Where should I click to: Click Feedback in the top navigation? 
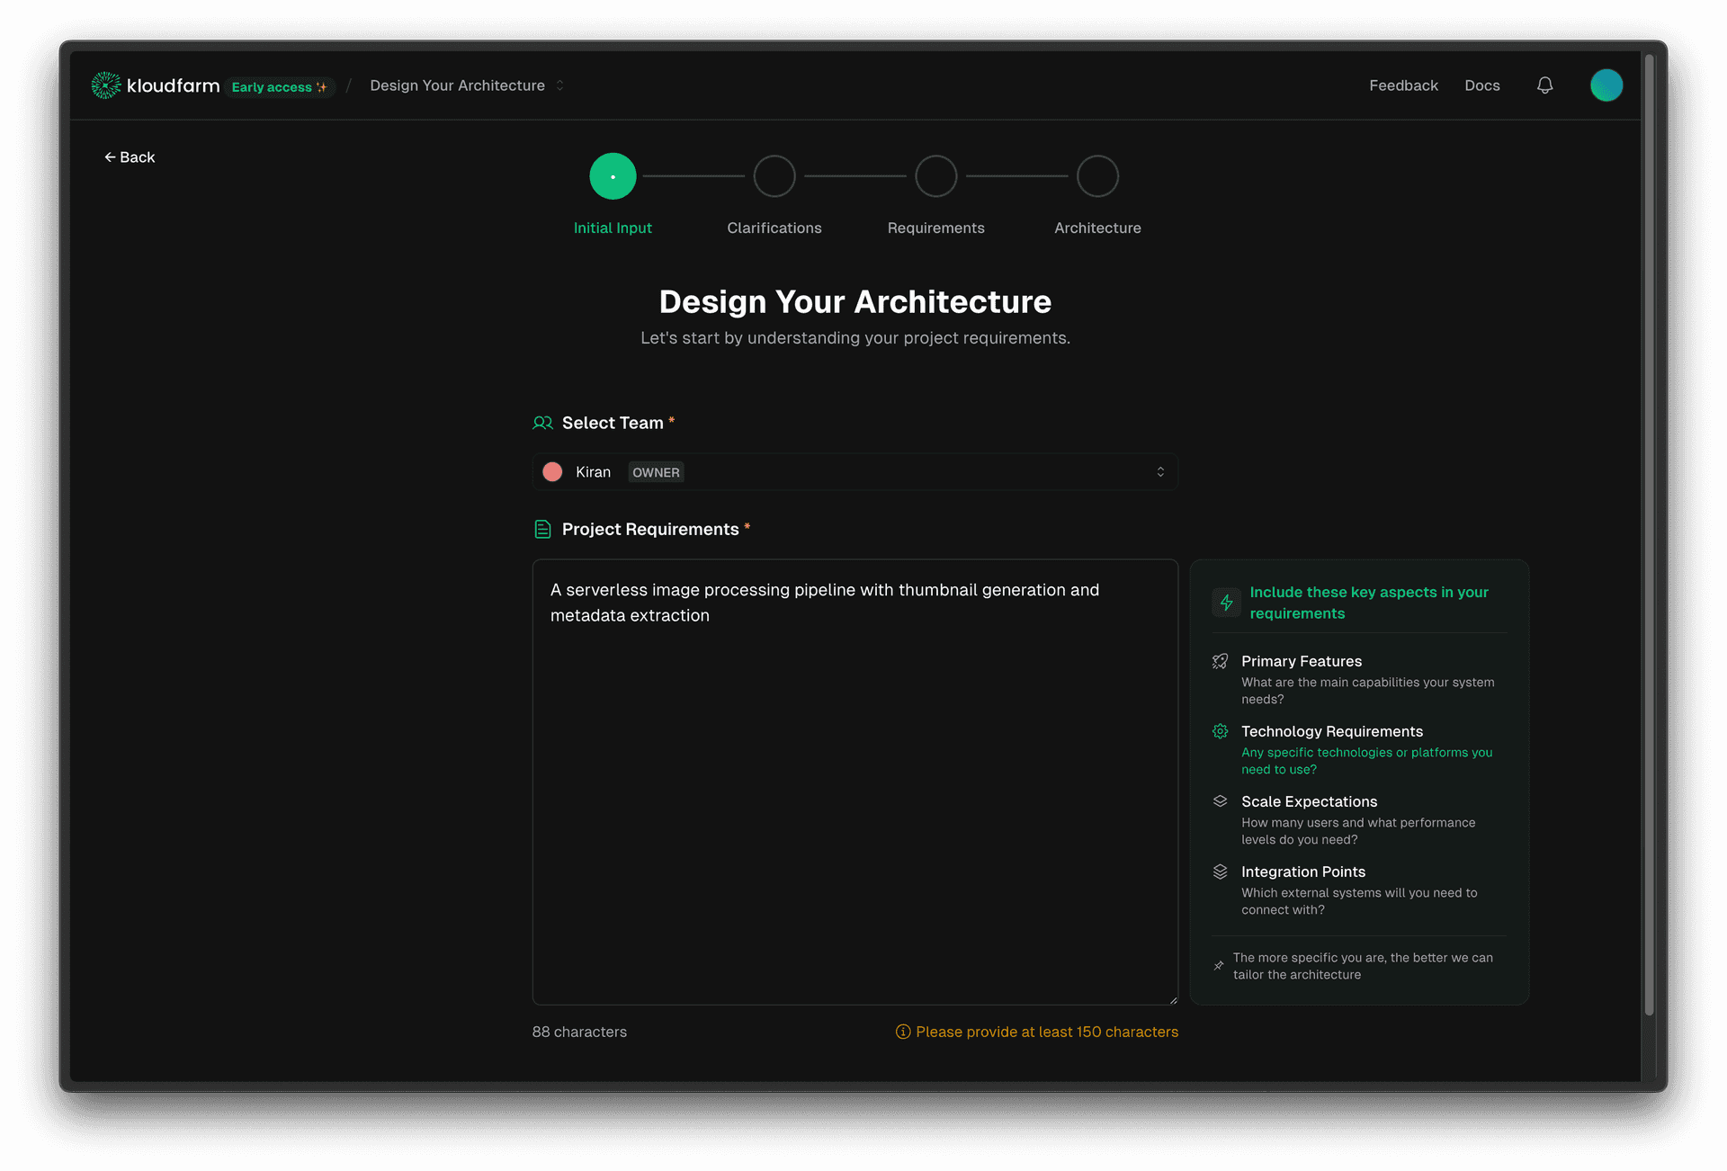(x=1403, y=85)
